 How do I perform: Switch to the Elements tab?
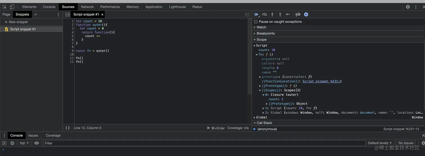coord(30,7)
